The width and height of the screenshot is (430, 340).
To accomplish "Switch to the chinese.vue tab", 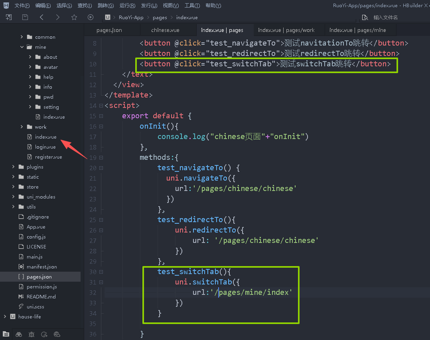I will tap(165, 30).
